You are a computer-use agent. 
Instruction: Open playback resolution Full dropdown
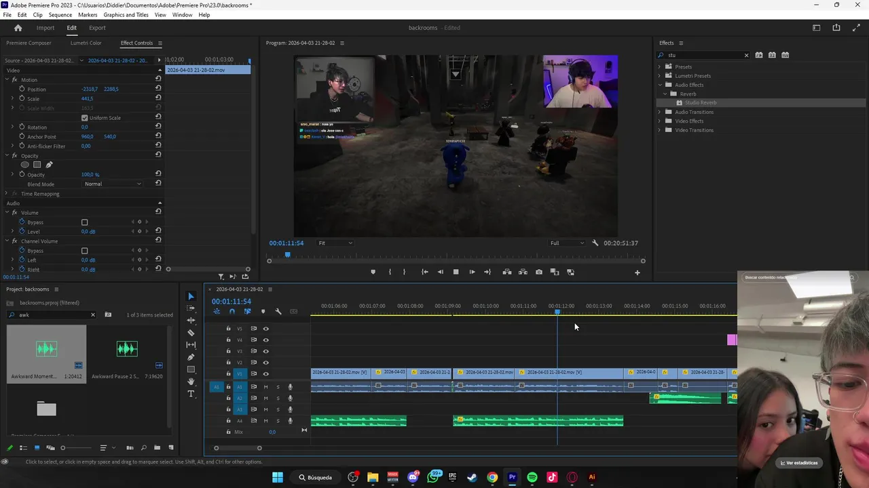567,243
